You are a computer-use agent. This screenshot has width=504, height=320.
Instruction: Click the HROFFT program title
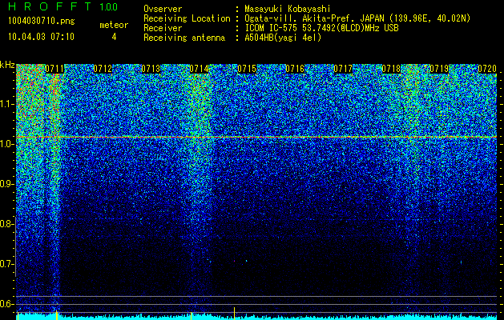tap(50, 6)
